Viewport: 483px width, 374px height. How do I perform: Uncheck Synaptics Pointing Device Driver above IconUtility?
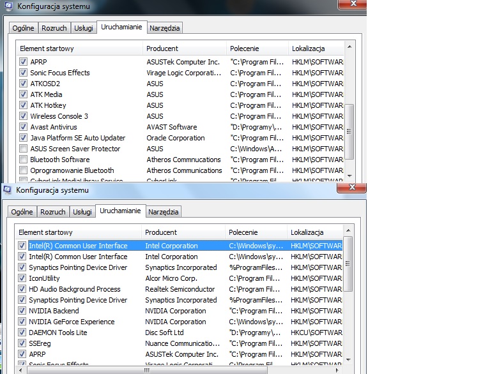click(22, 267)
